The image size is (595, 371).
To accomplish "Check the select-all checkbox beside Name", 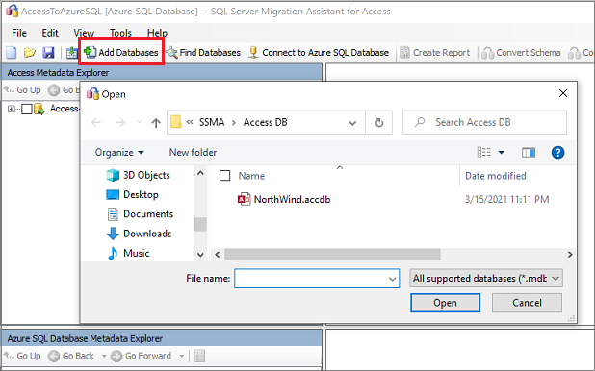I will [224, 176].
